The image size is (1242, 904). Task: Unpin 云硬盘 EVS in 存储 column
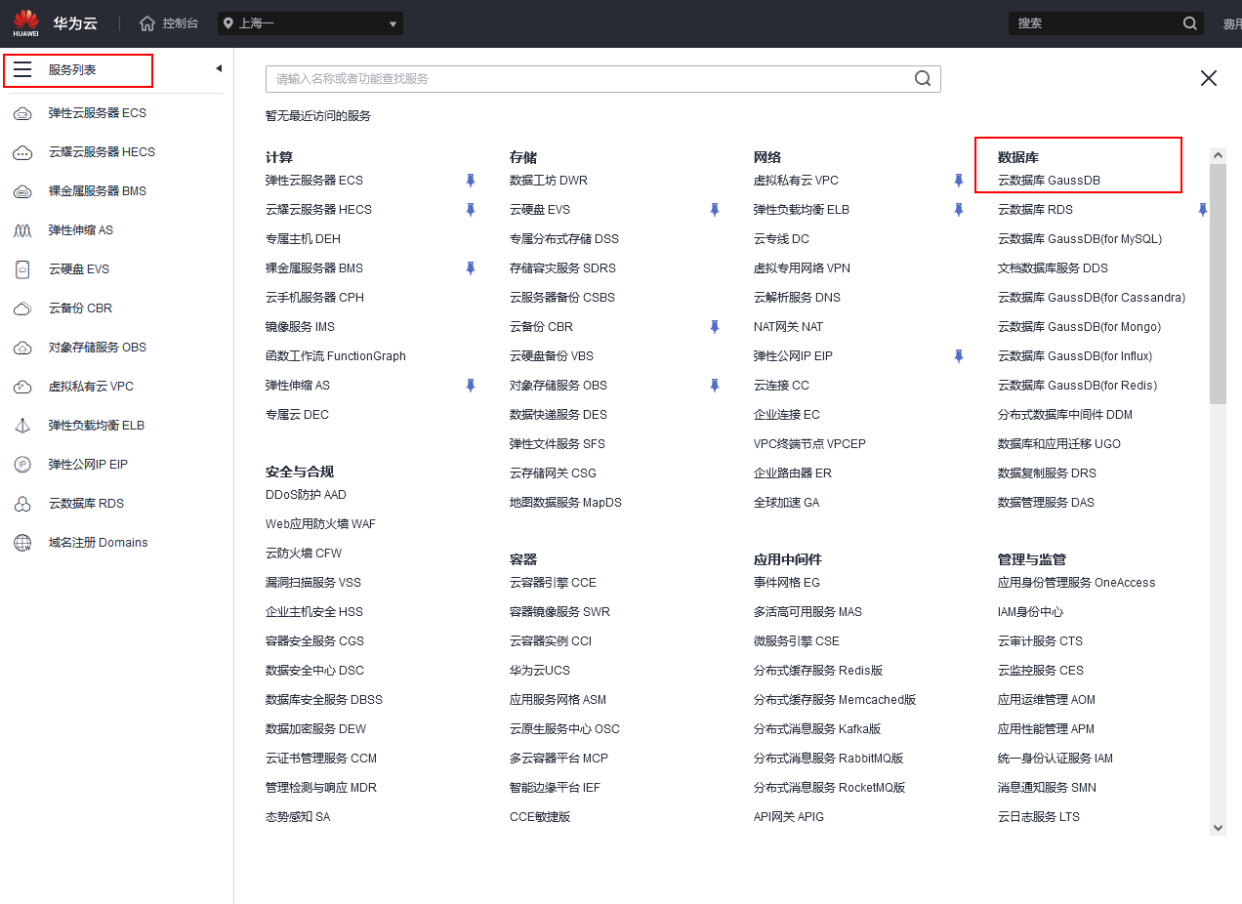[x=715, y=210]
